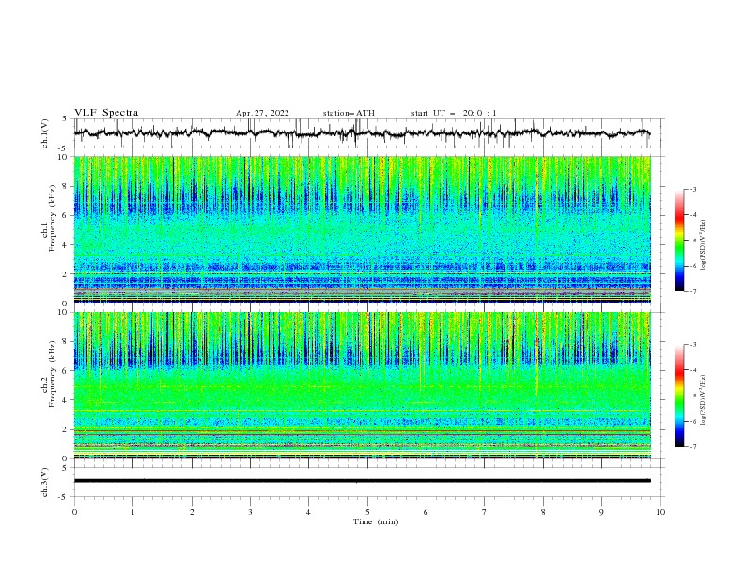Click the "5" tick on ch.1(V) axis
Image resolution: width=744 pixels, height=575 pixels.
(x=65, y=118)
